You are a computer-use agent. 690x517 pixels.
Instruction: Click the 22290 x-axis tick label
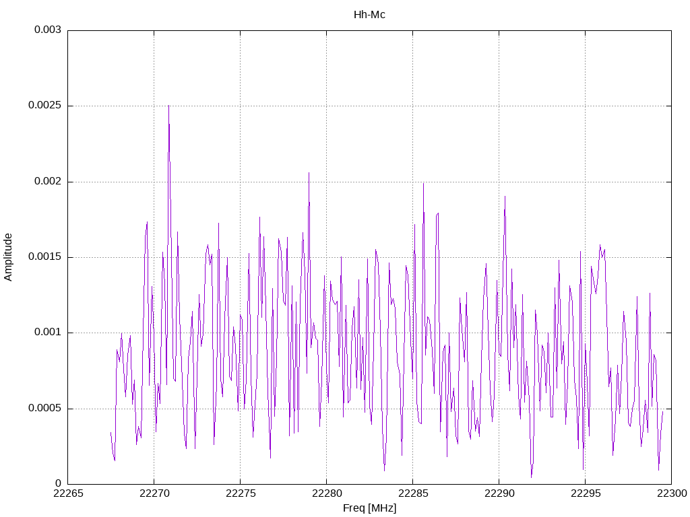pyautogui.click(x=499, y=493)
